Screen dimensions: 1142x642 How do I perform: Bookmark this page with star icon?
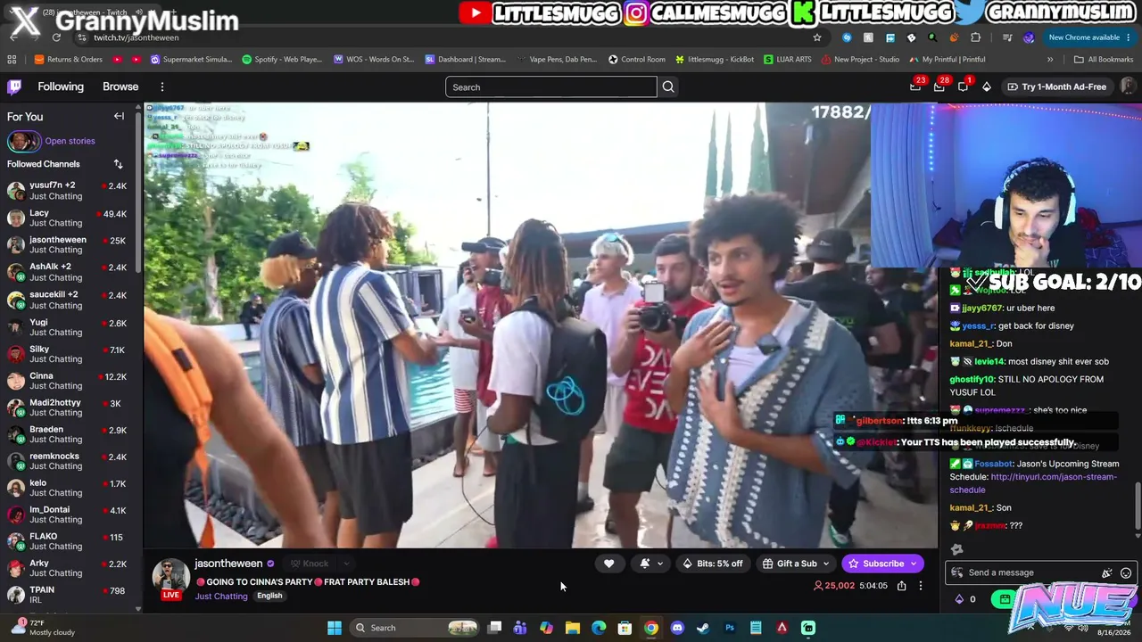click(816, 37)
